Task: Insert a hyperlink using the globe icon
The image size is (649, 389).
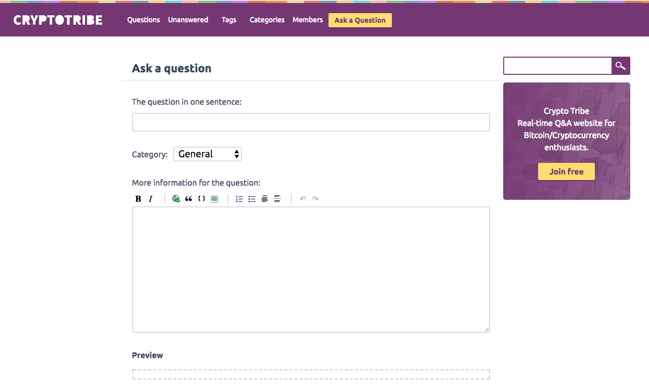Action: coord(176,199)
